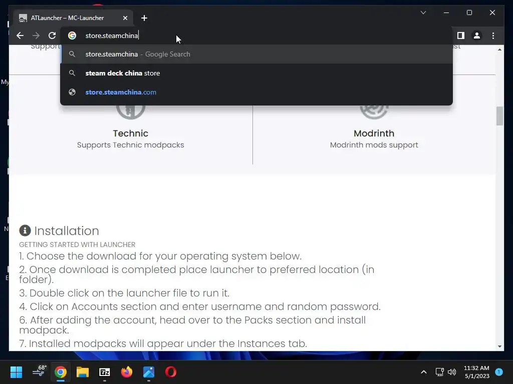Viewport: 513px width, 384px height.
Task: Click step '3. Double click on the launcher file'
Action: tap(124, 293)
